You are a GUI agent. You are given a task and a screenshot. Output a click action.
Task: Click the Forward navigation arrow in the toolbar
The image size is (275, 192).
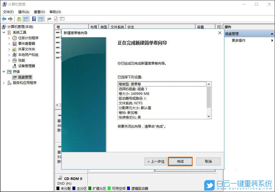click(x=10, y=19)
